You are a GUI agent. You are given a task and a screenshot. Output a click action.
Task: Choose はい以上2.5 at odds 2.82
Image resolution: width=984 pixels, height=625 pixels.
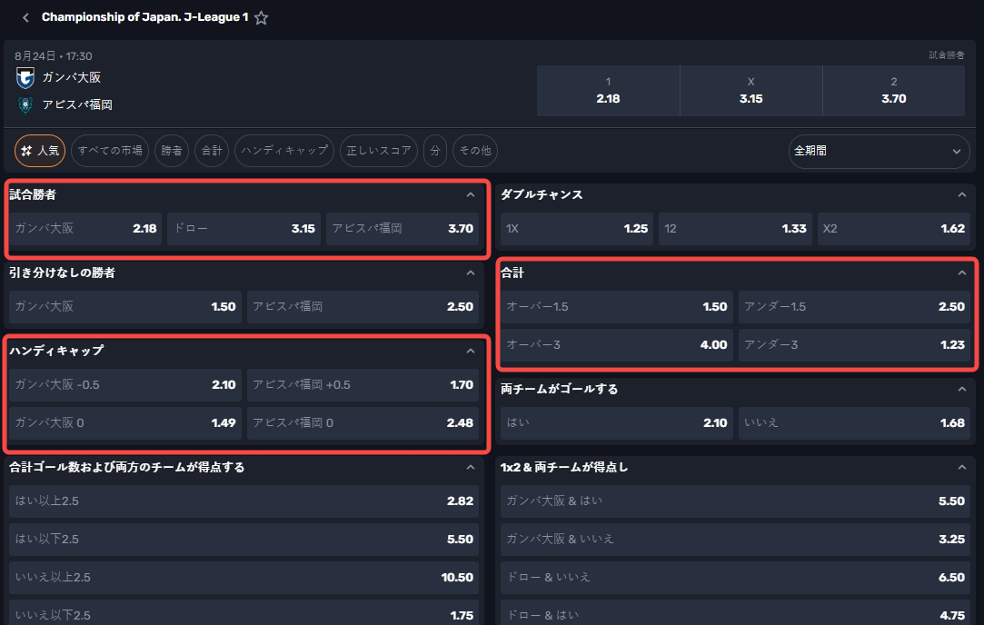click(x=244, y=501)
